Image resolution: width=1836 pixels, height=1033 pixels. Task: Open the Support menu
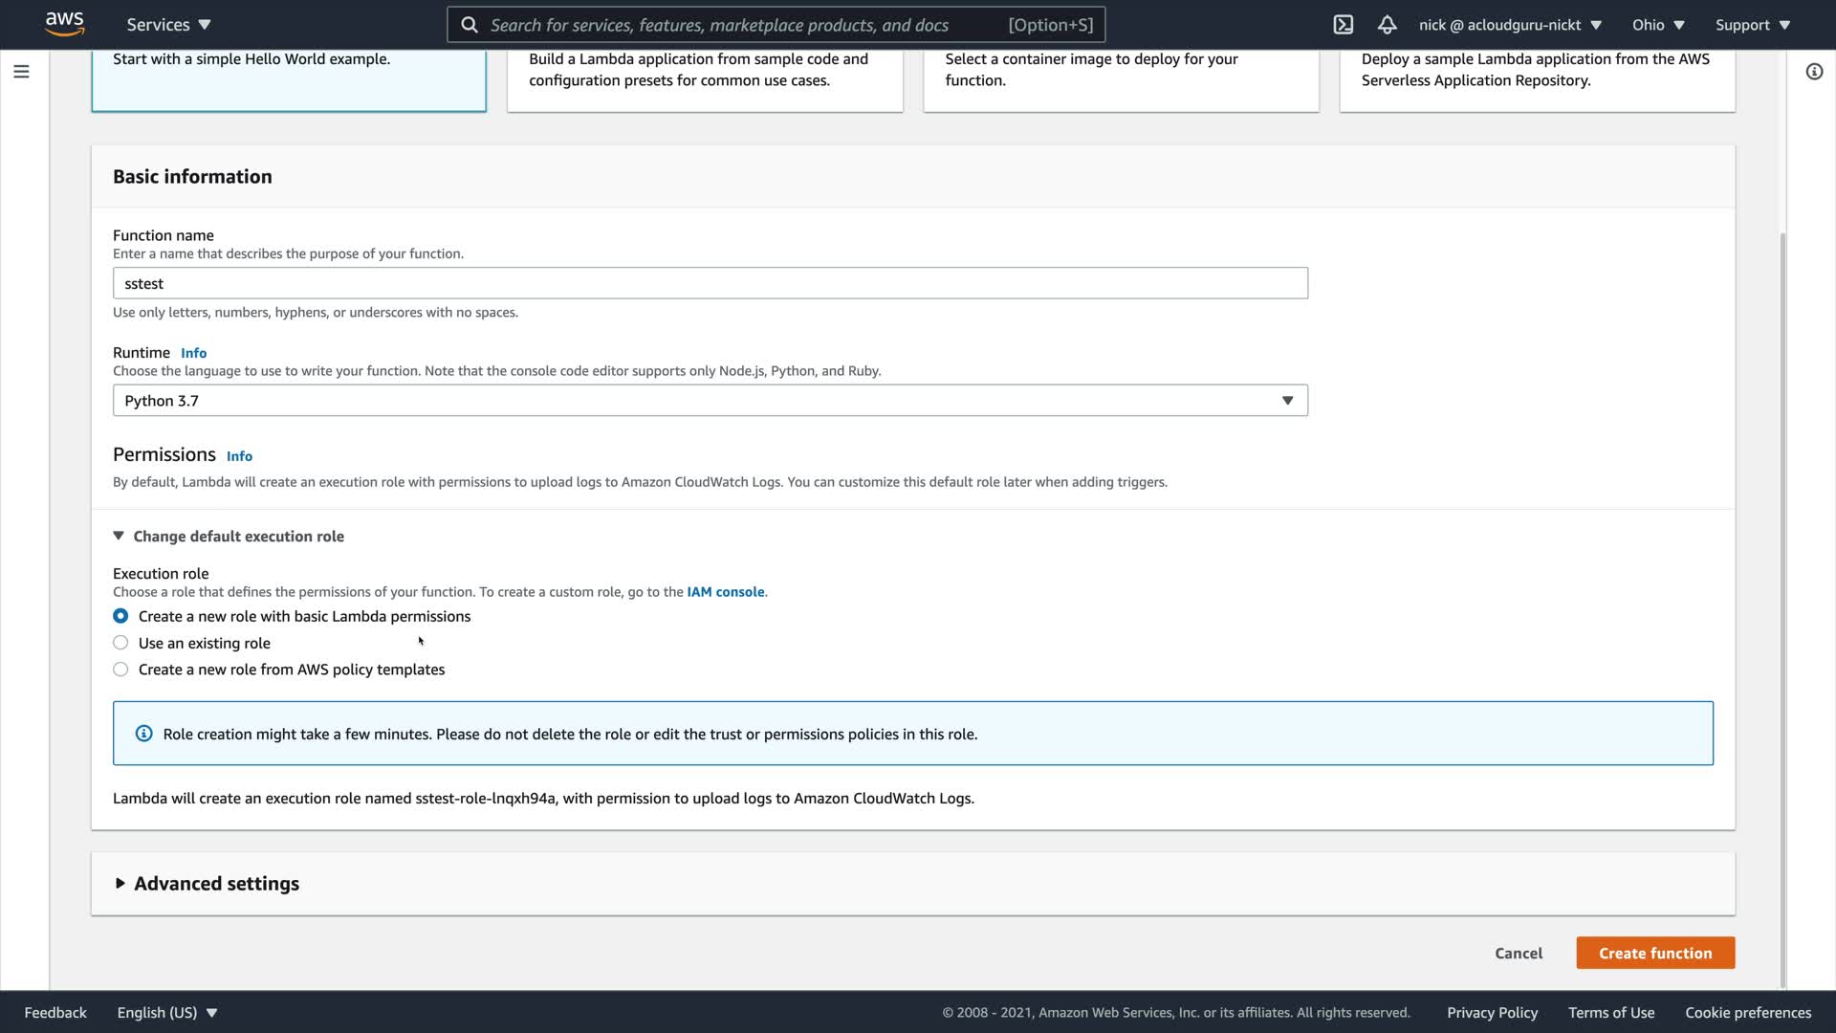(x=1752, y=25)
